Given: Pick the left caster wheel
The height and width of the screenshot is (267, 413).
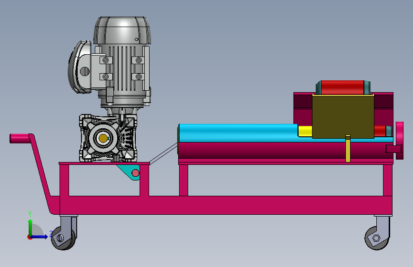Looking at the screenshot, I should coord(63,238).
